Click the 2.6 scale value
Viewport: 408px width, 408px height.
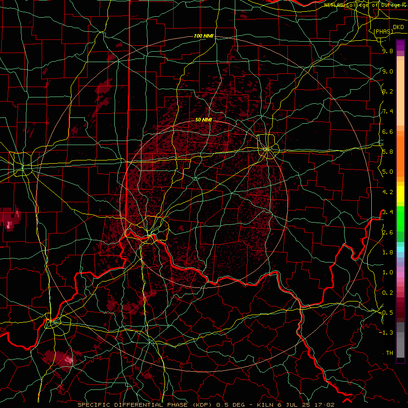388,233
